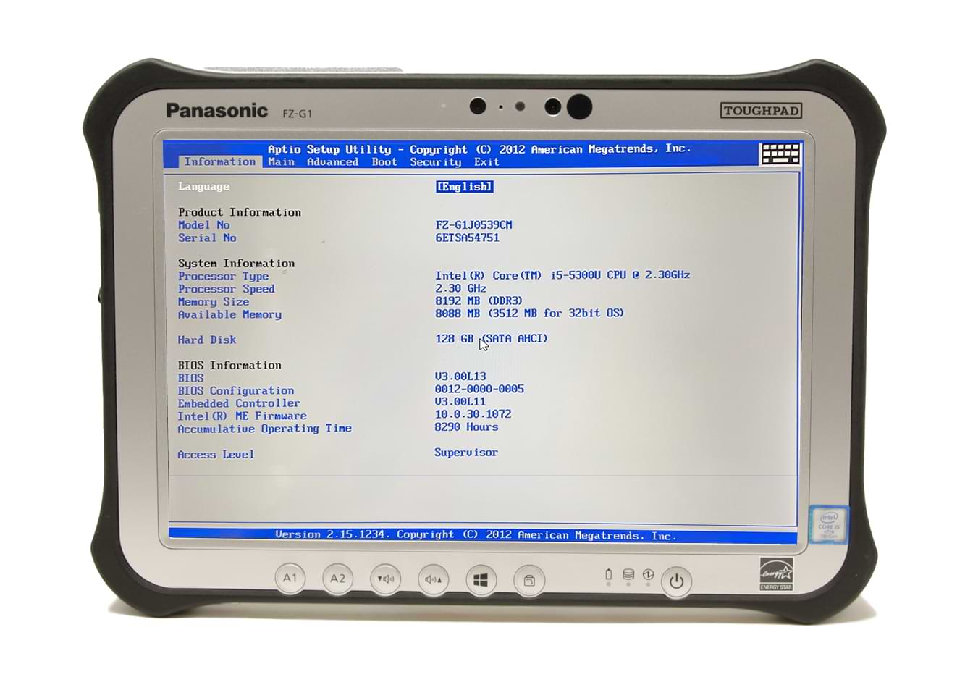Click the 128 GB (SATA AHCI) value

click(492, 339)
